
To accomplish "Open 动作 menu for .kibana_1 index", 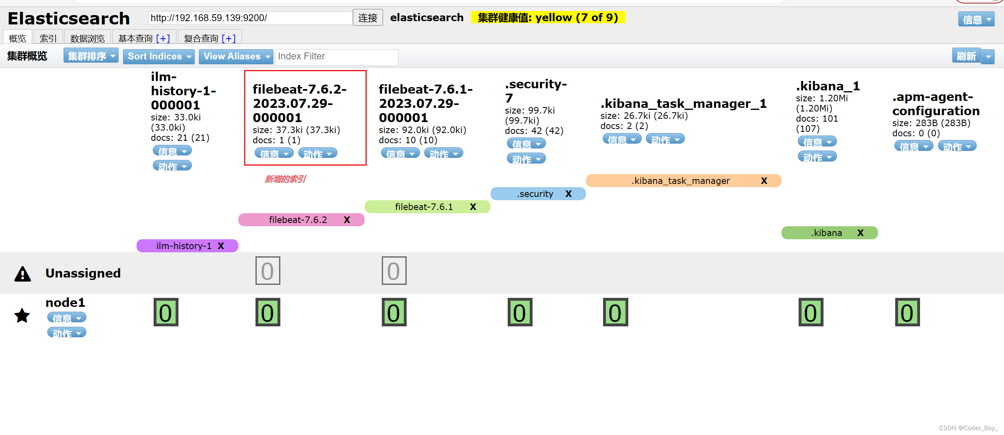I will pyautogui.click(x=817, y=157).
